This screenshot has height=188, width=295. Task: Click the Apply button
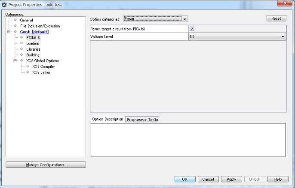231,179
